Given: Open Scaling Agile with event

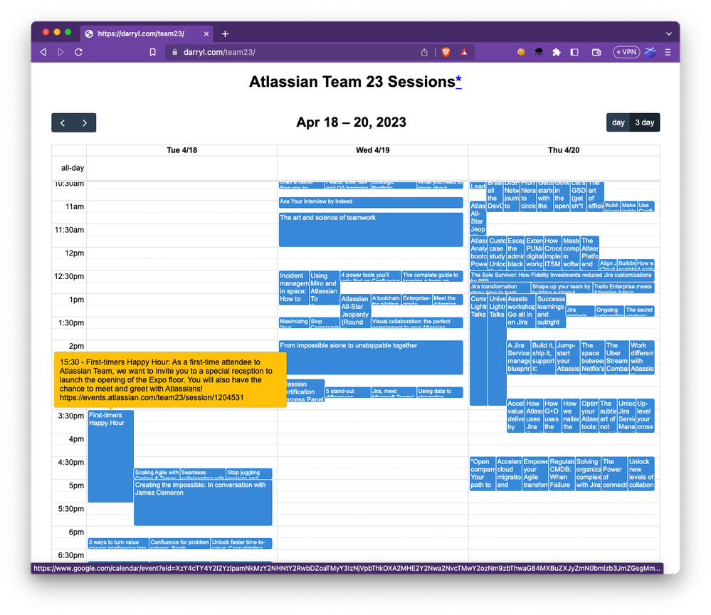Looking at the screenshot, I should pos(157,474).
